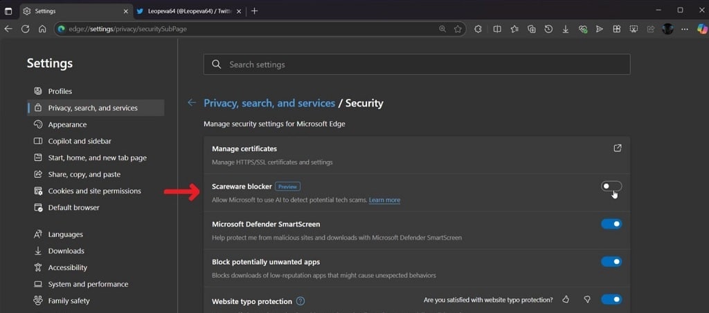Switch off Website typo protection toggle
709x313 pixels.
[x=611, y=299]
